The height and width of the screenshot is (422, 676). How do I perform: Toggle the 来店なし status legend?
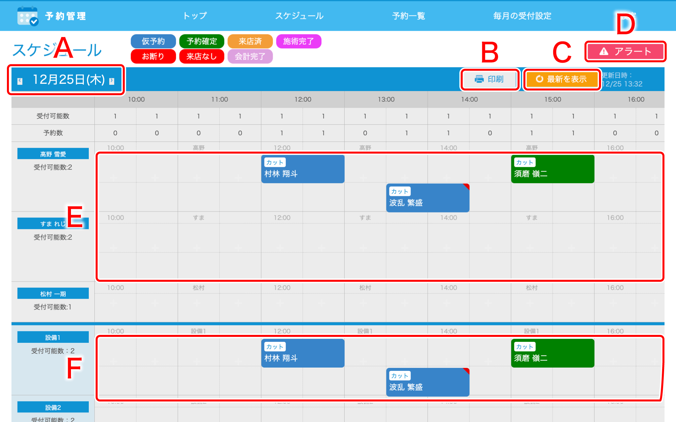click(201, 56)
